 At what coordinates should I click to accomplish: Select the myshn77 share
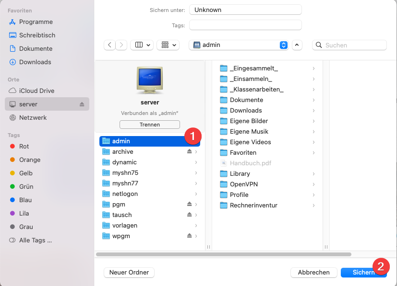click(150, 183)
